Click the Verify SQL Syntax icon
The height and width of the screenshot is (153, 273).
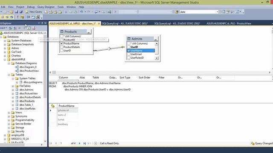tap(22, 17)
